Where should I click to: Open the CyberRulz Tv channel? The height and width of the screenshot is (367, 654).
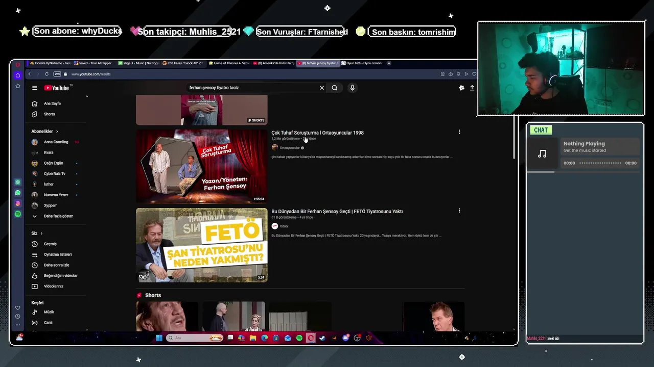[x=54, y=174]
